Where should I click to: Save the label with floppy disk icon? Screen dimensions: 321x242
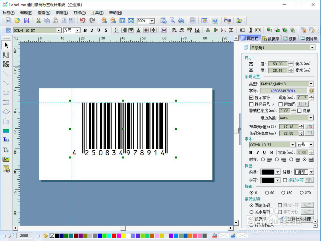point(27,20)
